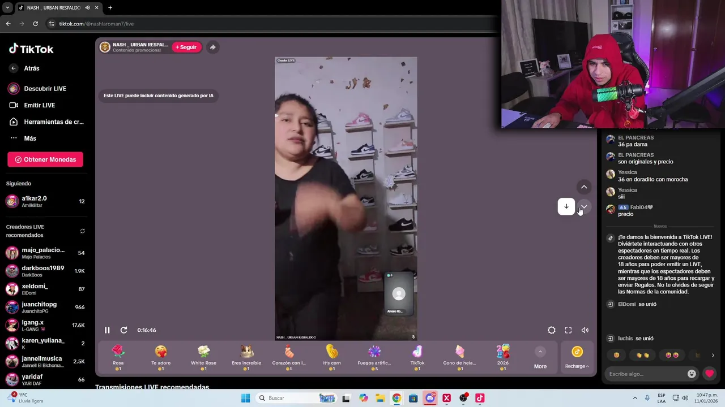
Task: Go back in browser history
Action: tap(8, 24)
